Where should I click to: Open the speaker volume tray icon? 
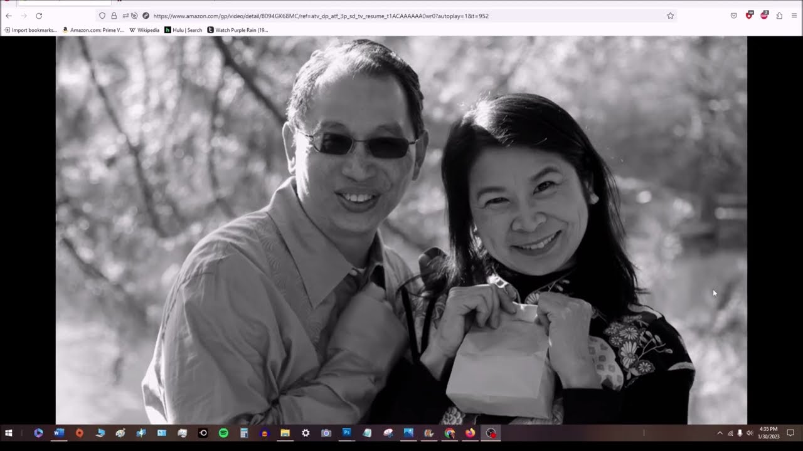[750, 433]
